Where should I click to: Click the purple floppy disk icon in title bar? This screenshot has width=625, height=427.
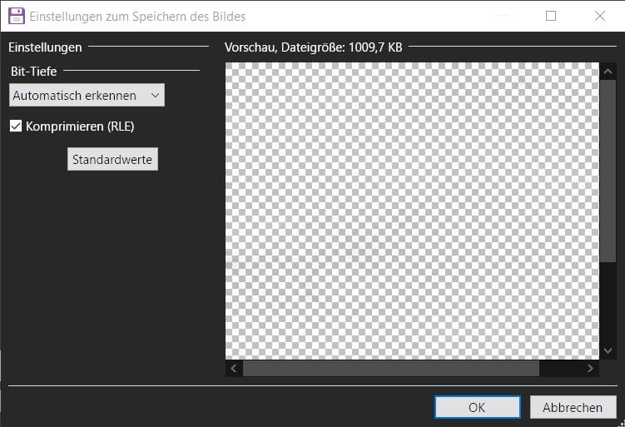click(x=16, y=16)
